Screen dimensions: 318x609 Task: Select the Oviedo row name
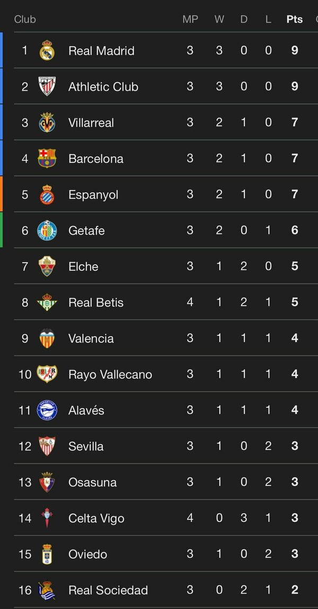pyautogui.click(x=87, y=554)
